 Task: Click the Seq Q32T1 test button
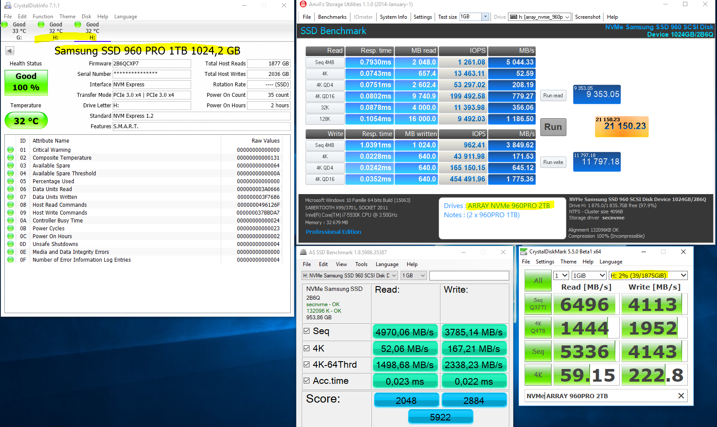point(538,304)
